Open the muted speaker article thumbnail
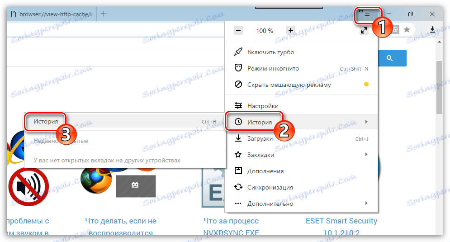Image resolution: width=450 pixels, height=242 pixels. (28, 187)
